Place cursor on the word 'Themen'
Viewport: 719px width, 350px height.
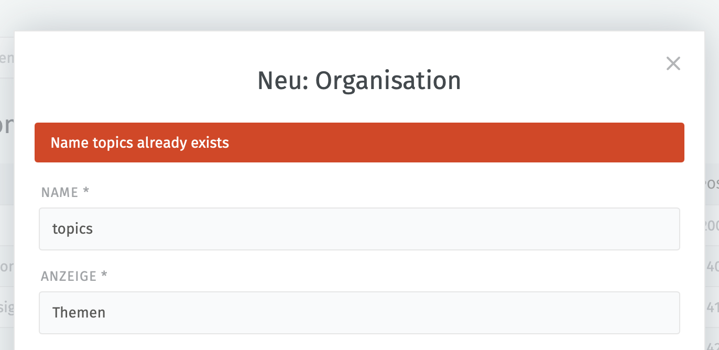pos(79,313)
